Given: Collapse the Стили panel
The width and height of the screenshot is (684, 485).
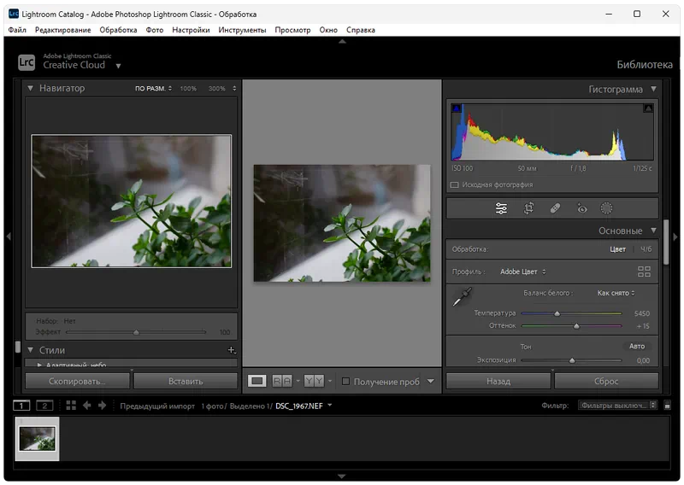Looking at the screenshot, I should click(30, 350).
